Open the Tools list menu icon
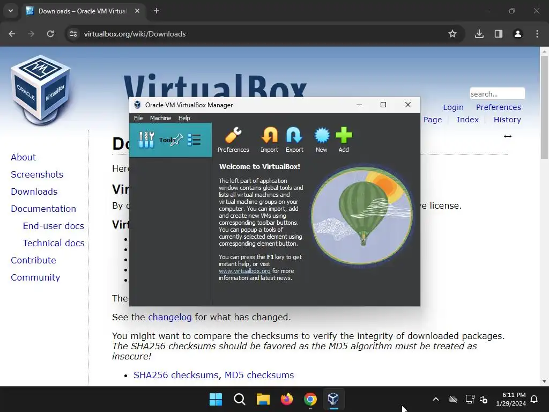 194,140
